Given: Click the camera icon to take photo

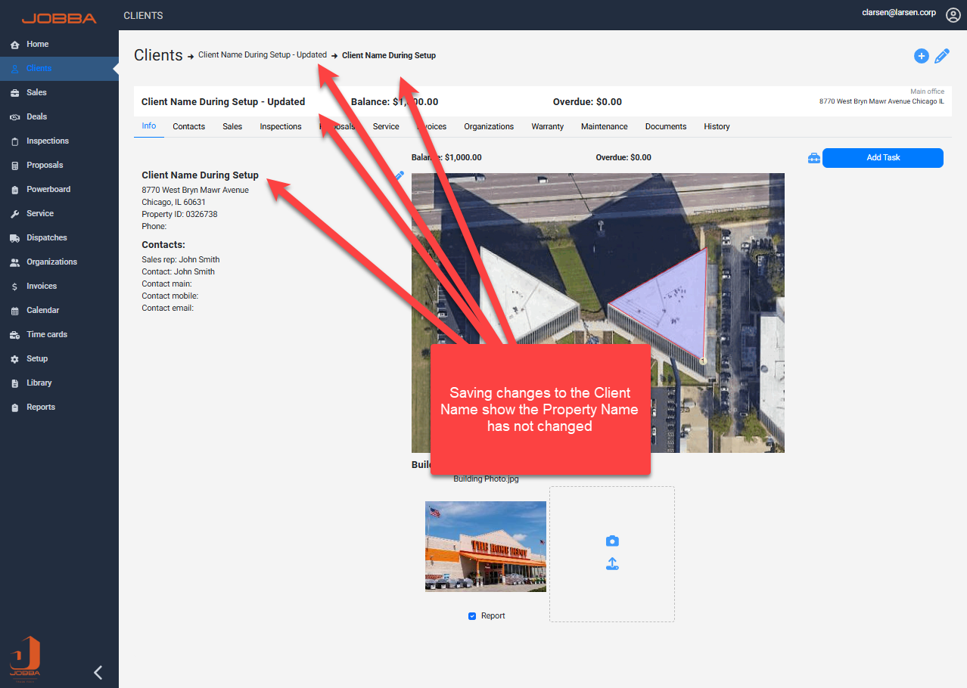Looking at the screenshot, I should click(x=612, y=541).
